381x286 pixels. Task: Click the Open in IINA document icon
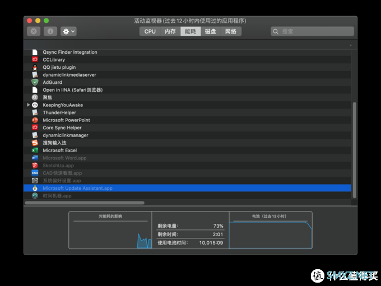tap(35, 90)
